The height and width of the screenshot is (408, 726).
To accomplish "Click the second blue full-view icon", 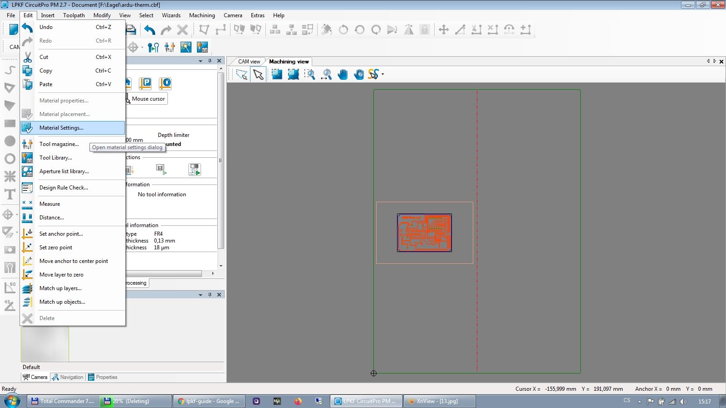I will (x=293, y=74).
